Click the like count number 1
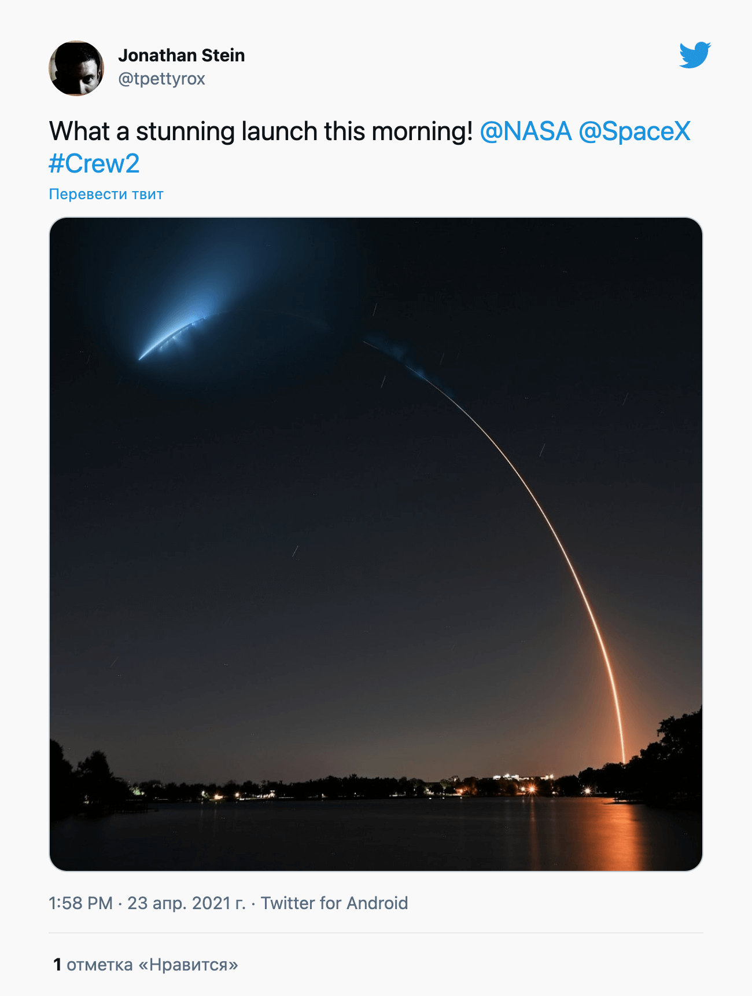This screenshot has height=996, width=752. pyautogui.click(x=57, y=965)
